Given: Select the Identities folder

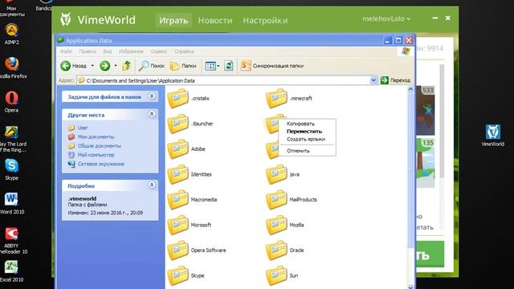Looking at the screenshot, I should point(190,174).
